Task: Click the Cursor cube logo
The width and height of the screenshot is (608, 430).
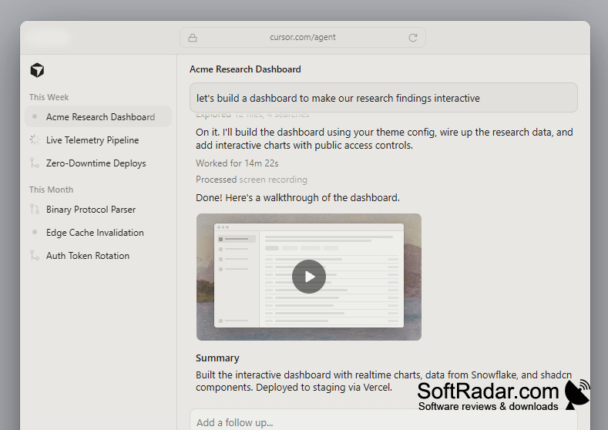Action: [x=37, y=70]
